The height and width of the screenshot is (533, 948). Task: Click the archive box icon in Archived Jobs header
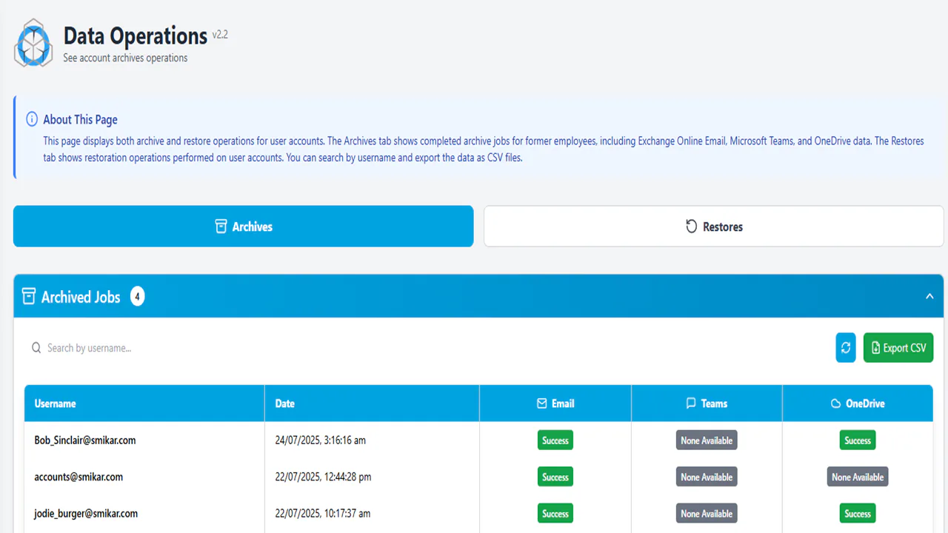(29, 297)
